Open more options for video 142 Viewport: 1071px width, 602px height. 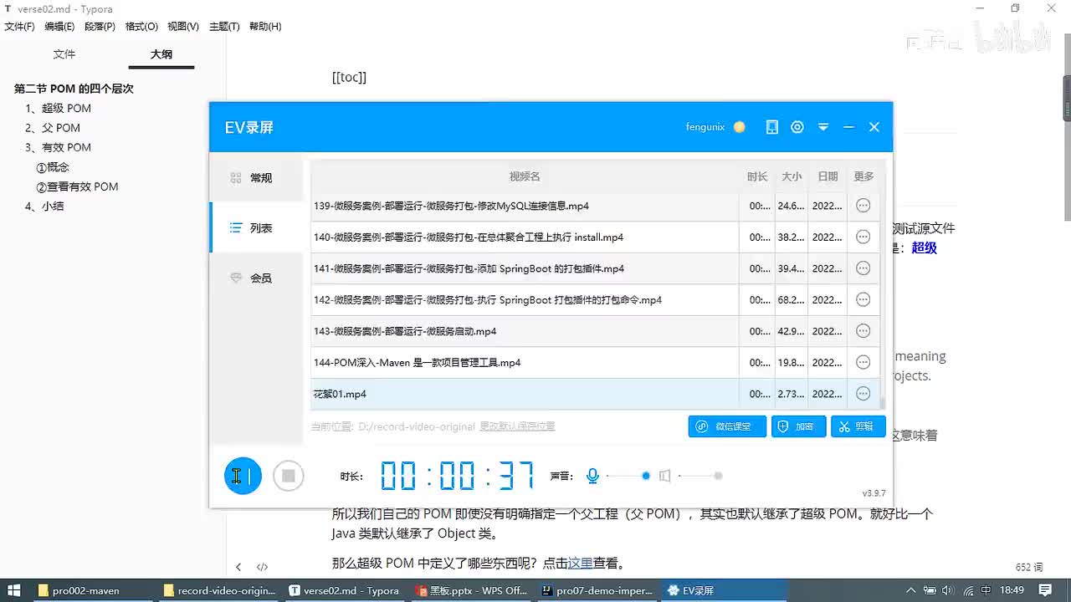pyautogui.click(x=863, y=299)
